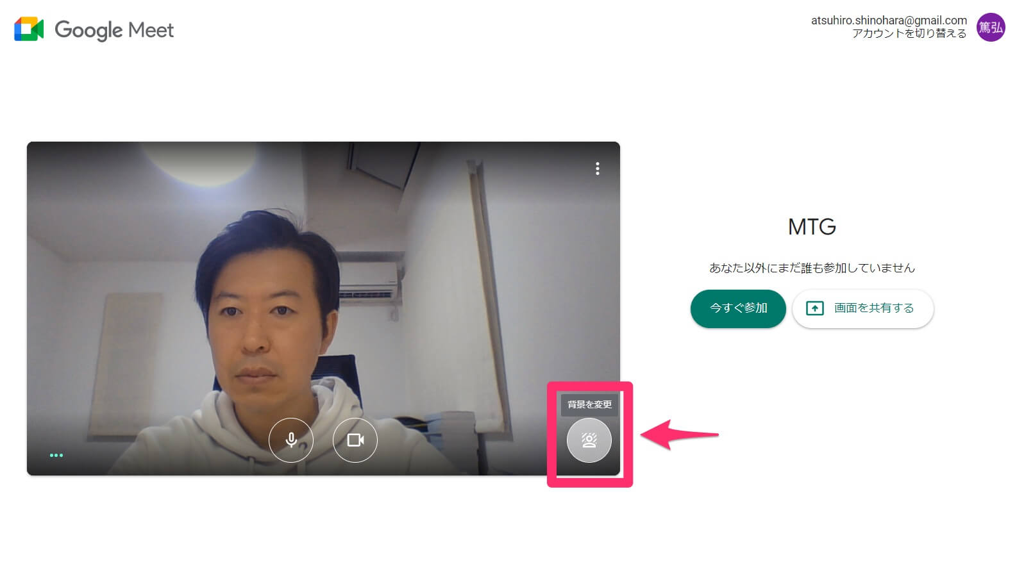Screen dimensions: 1017x571
Task: Click 画面を共有する to present screen
Action: 873,308
